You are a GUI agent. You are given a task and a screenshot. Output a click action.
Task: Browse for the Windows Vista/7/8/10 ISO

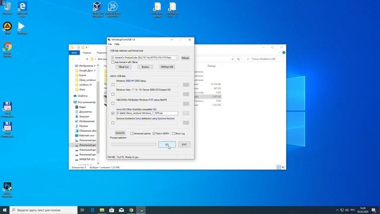pos(186,94)
